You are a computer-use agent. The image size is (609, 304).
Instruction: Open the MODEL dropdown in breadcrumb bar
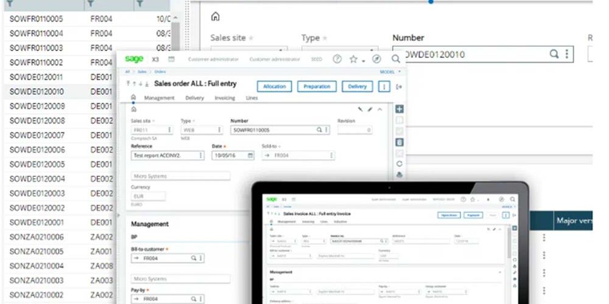click(x=390, y=72)
